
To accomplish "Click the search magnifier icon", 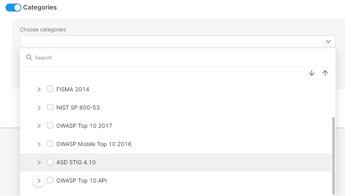I will [29, 58].
